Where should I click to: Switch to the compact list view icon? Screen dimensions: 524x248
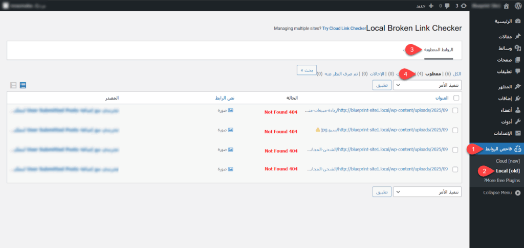point(23,85)
